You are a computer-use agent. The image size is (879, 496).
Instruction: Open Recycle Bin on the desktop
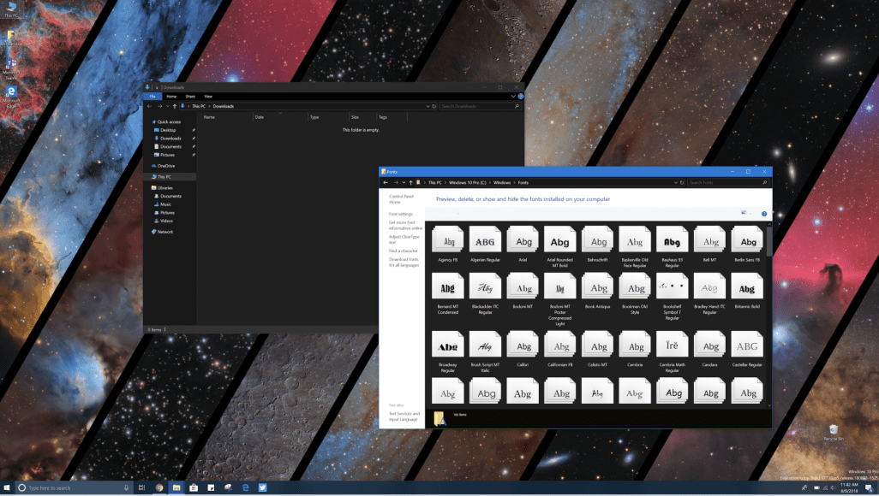pos(833,430)
